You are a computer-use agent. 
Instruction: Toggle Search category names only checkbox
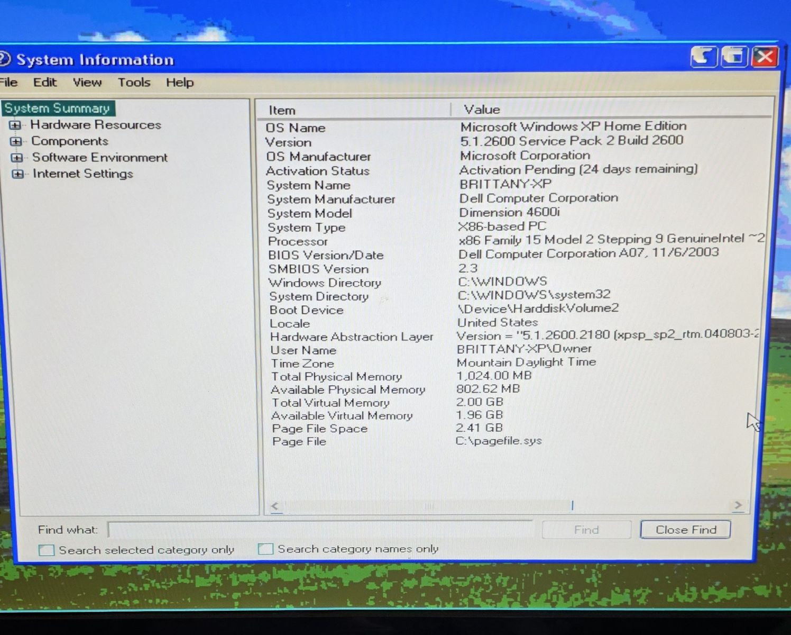coord(265,549)
